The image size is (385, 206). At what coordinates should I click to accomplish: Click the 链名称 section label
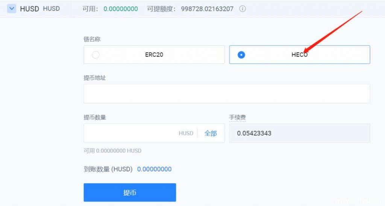click(x=92, y=39)
